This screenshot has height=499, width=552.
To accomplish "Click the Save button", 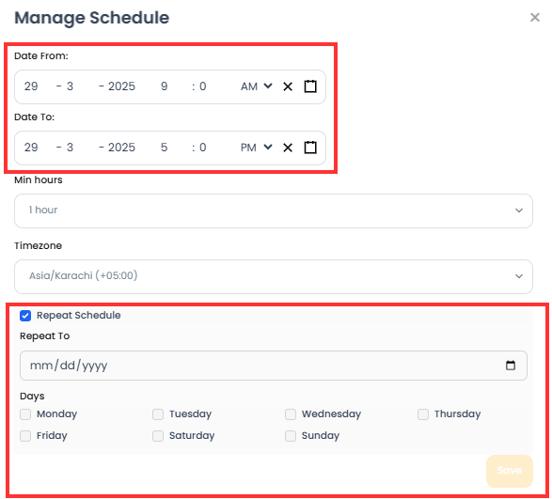I will pos(510,471).
